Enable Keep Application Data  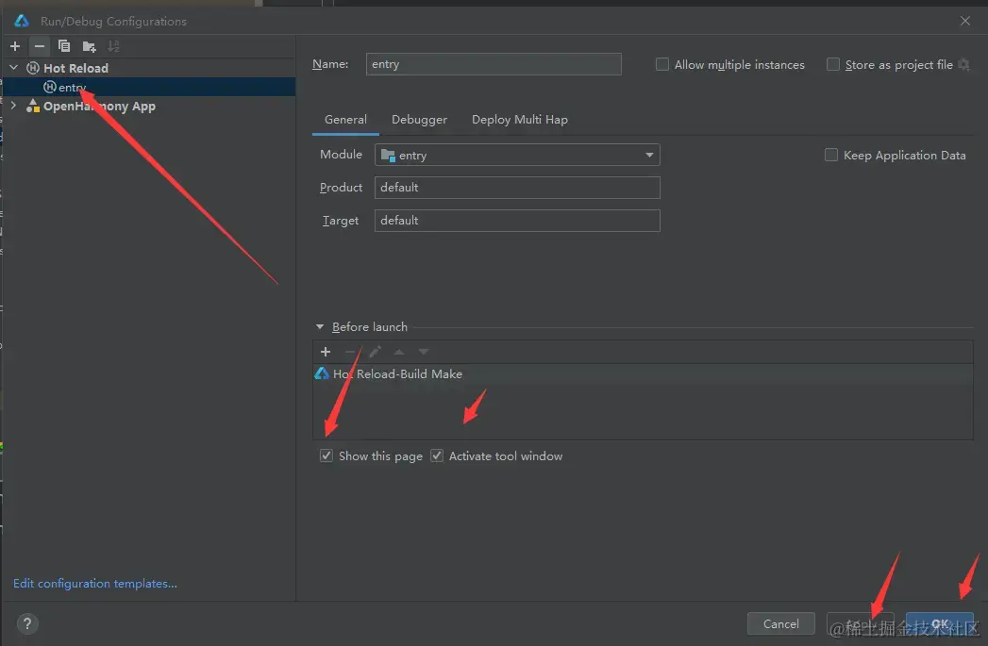[831, 155]
